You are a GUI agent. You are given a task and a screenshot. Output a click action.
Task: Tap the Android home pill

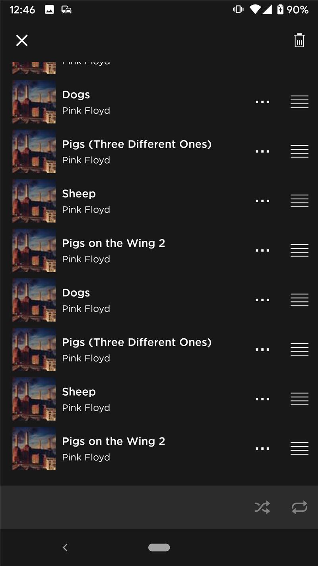point(159,548)
